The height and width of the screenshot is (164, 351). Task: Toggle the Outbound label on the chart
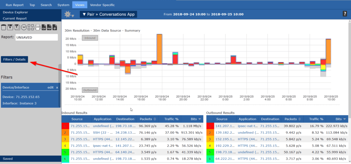pyautogui.click(x=90, y=90)
